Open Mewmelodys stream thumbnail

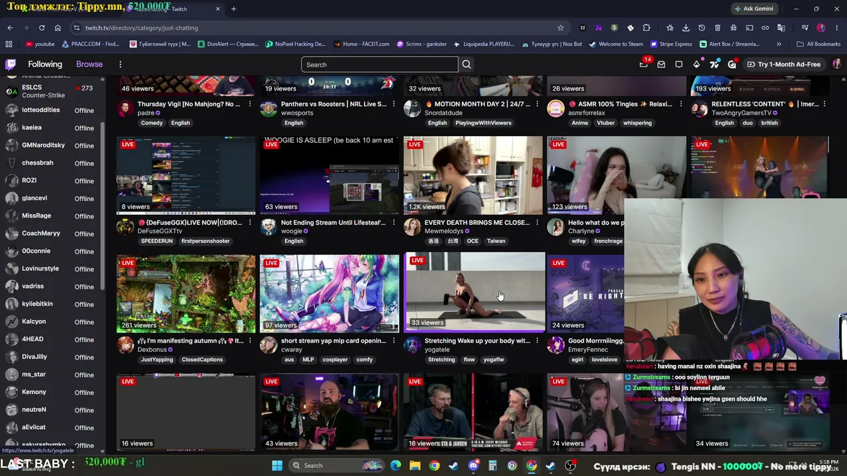click(x=473, y=175)
